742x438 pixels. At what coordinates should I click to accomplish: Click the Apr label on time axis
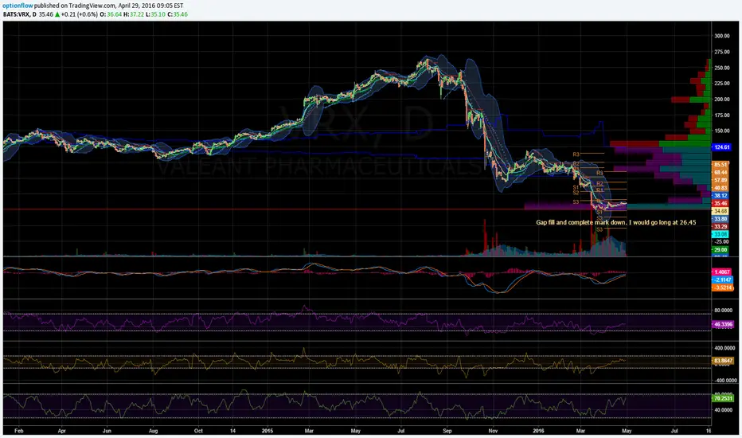pyautogui.click(x=61, y=432)
